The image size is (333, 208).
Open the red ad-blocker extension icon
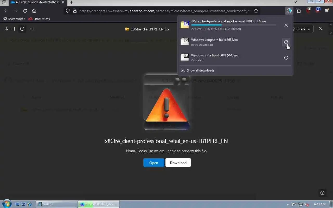[x=308, y=11]
